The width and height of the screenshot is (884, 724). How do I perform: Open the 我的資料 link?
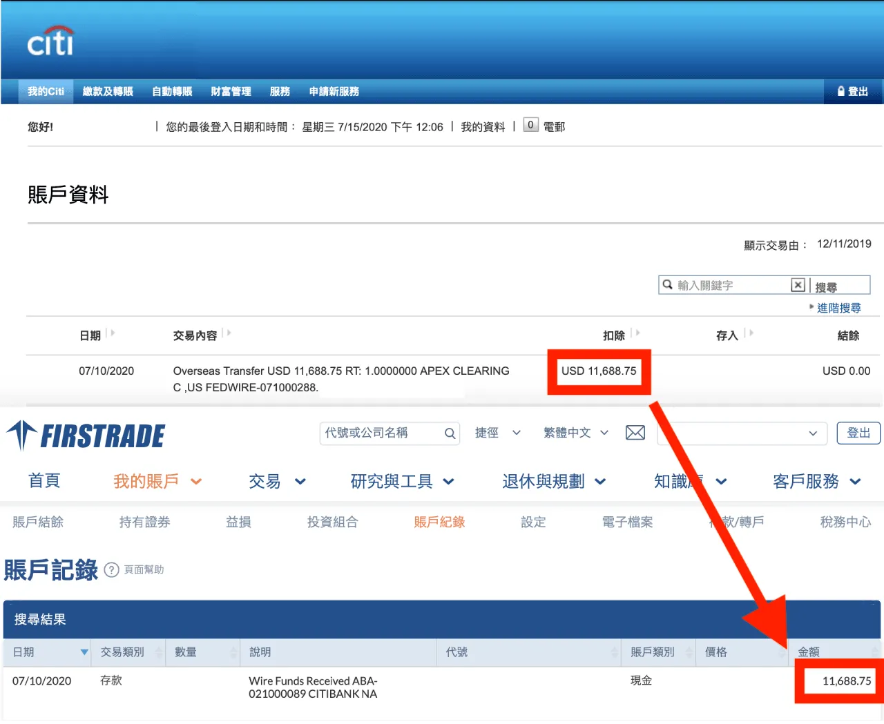[x=483, y=127]
